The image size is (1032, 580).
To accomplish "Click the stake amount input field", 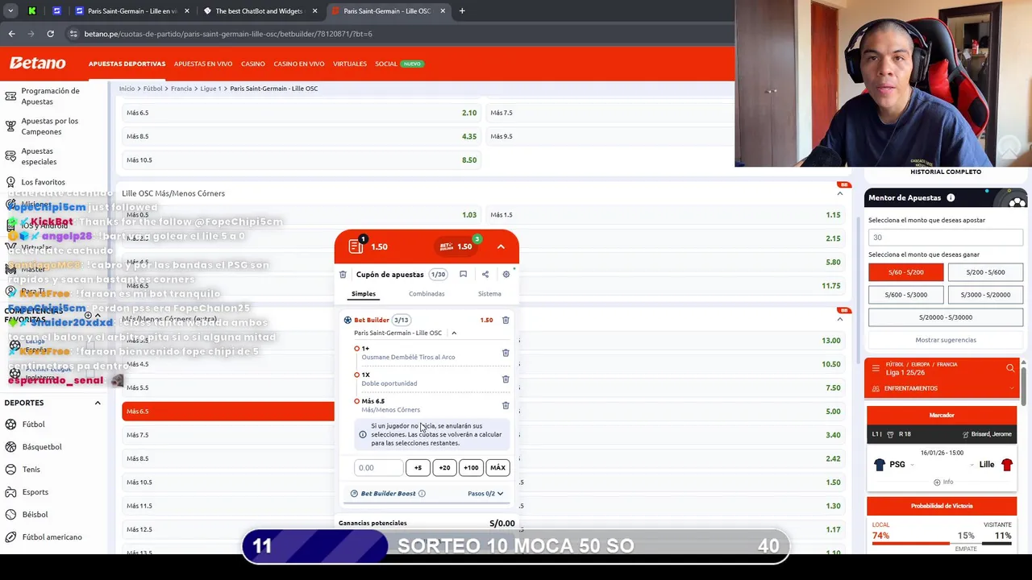I will point(377,467).
